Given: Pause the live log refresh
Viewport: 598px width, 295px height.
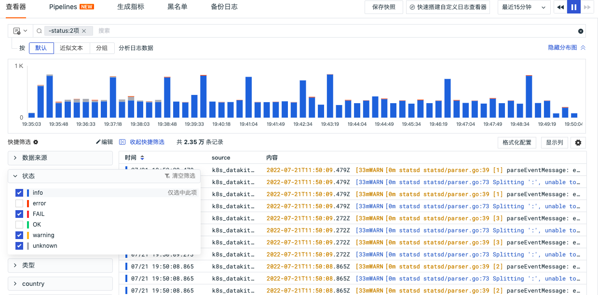Looking at the screenshot, I should tap(573, 7).
